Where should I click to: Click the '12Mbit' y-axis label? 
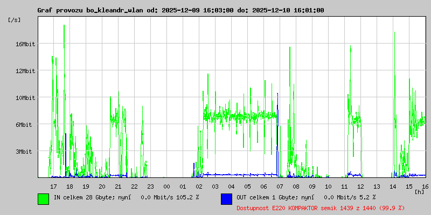[25, 71]
